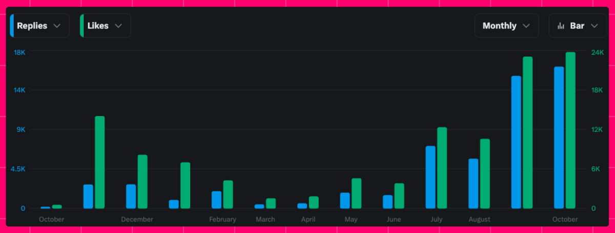615x233 pixels.
Task: Click the blue Replies bar for August
Action: point(474,183)
